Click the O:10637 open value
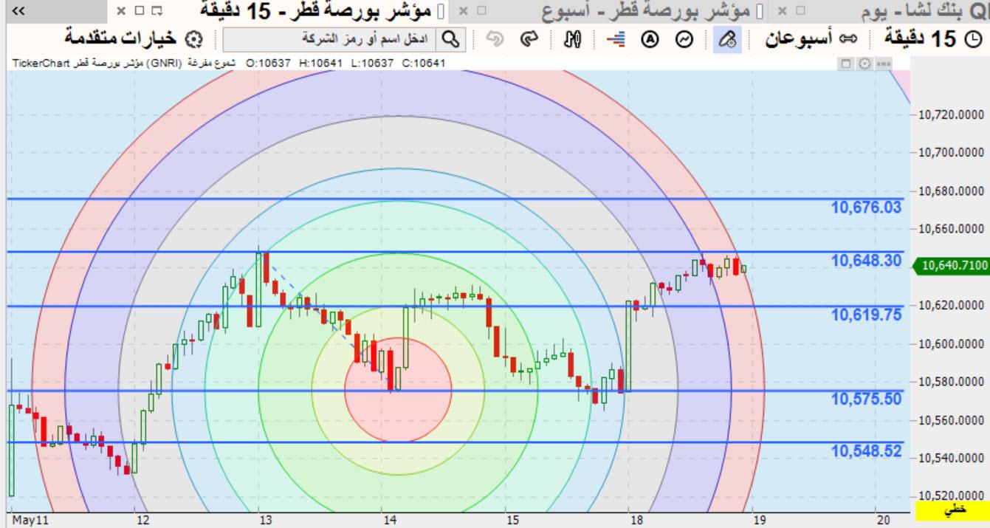The width and height of the screenshot is (990, 528). pyautogui.click(x=269, y=64)
